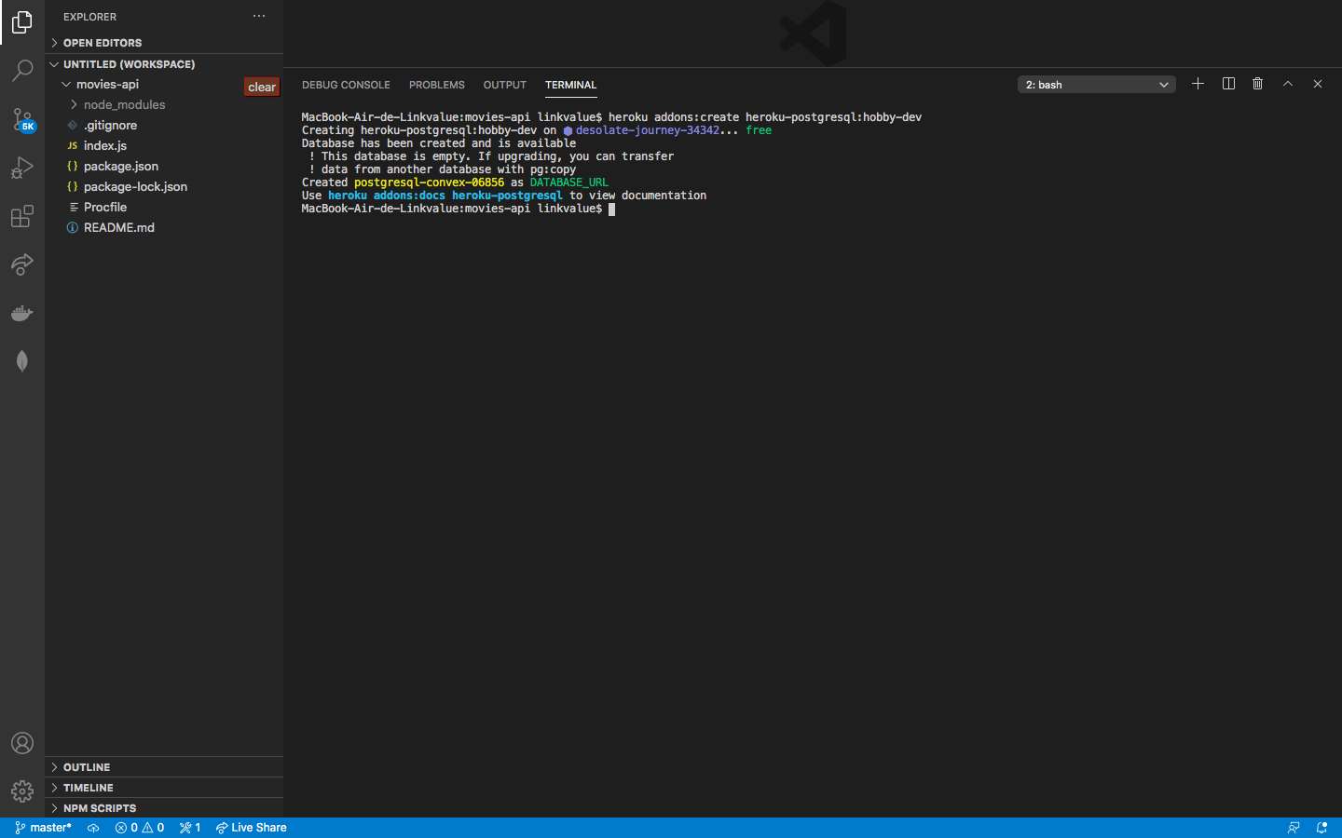This screenshot has width=1342, height=838.
Task: Open the Accounts icon
Action: [x=22, y=743]
